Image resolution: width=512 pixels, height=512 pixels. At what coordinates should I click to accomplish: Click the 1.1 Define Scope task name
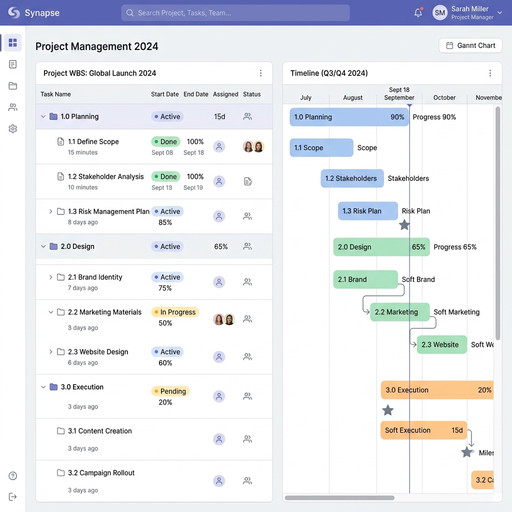point(93,141)
